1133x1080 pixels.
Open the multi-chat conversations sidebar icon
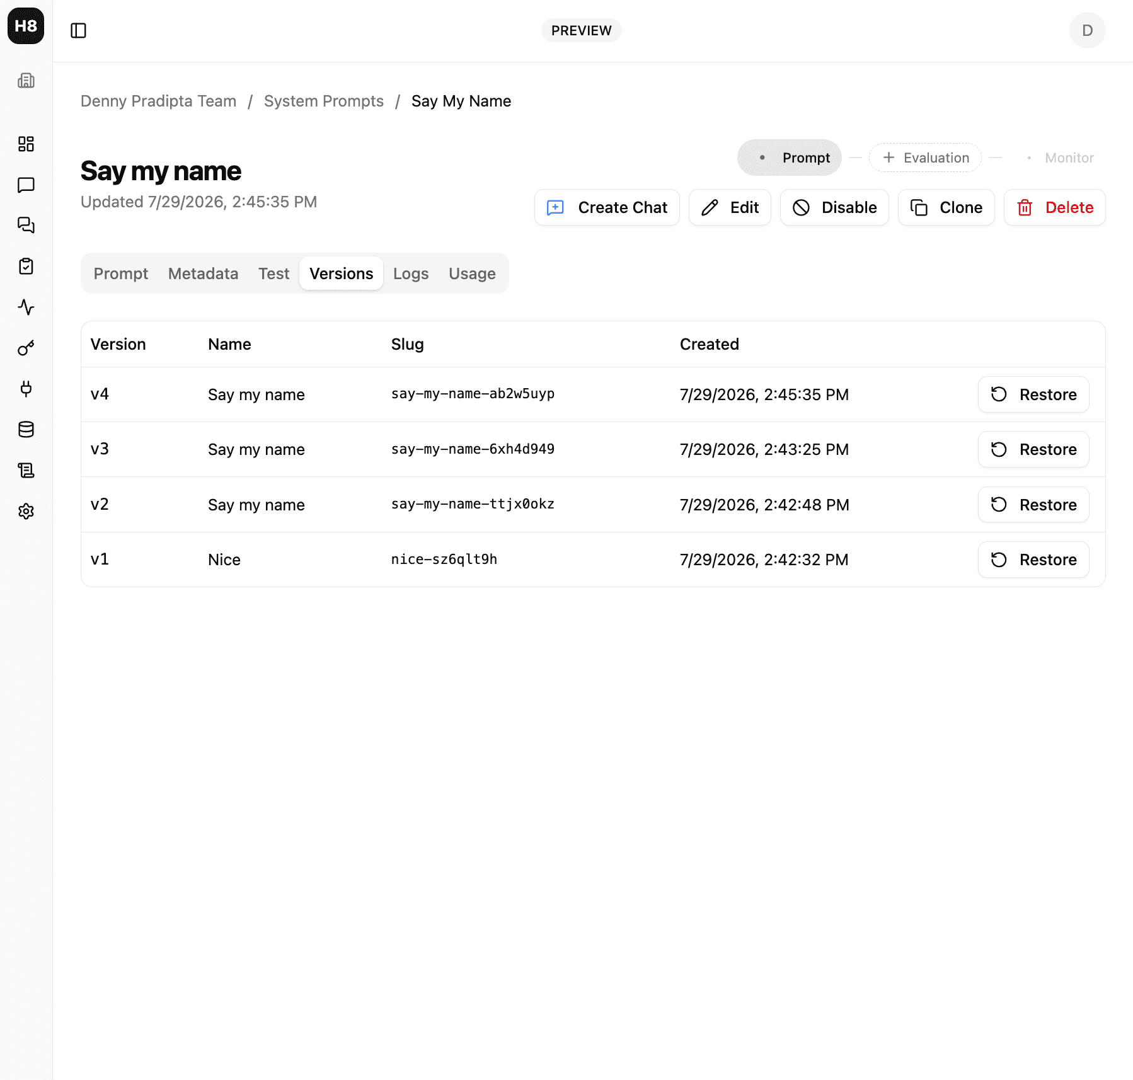point(26,226)
